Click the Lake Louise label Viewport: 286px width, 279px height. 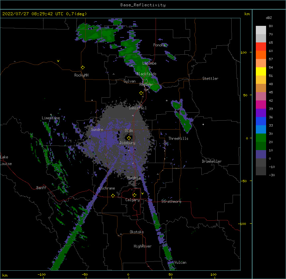click(6, 160)
